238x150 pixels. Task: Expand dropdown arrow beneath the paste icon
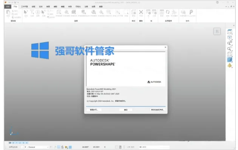[x=8, y=18]
